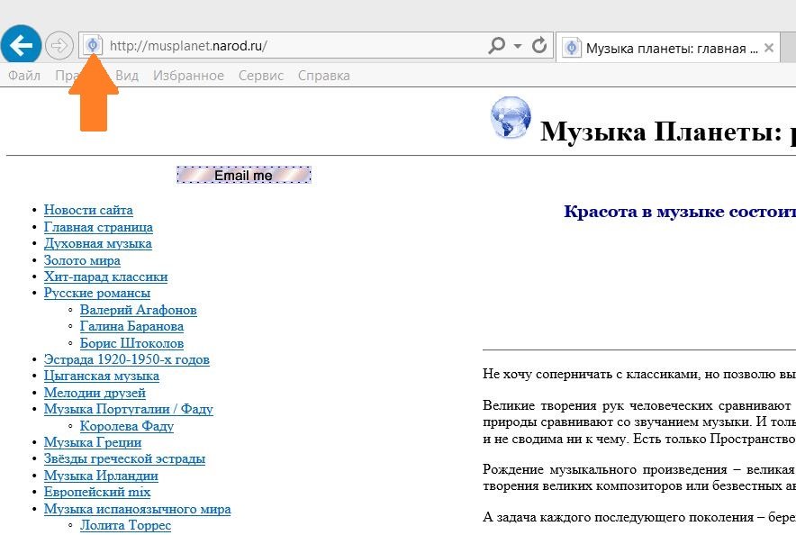Viewport: 796px width, 535px height.
Task: Select Борис Штоколов under Русские романсы
Action: point(131,343)
